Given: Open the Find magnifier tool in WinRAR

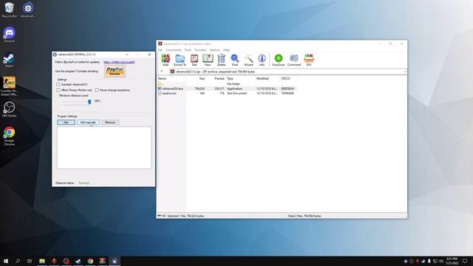Looking at the screenshot, I should 235,60.
